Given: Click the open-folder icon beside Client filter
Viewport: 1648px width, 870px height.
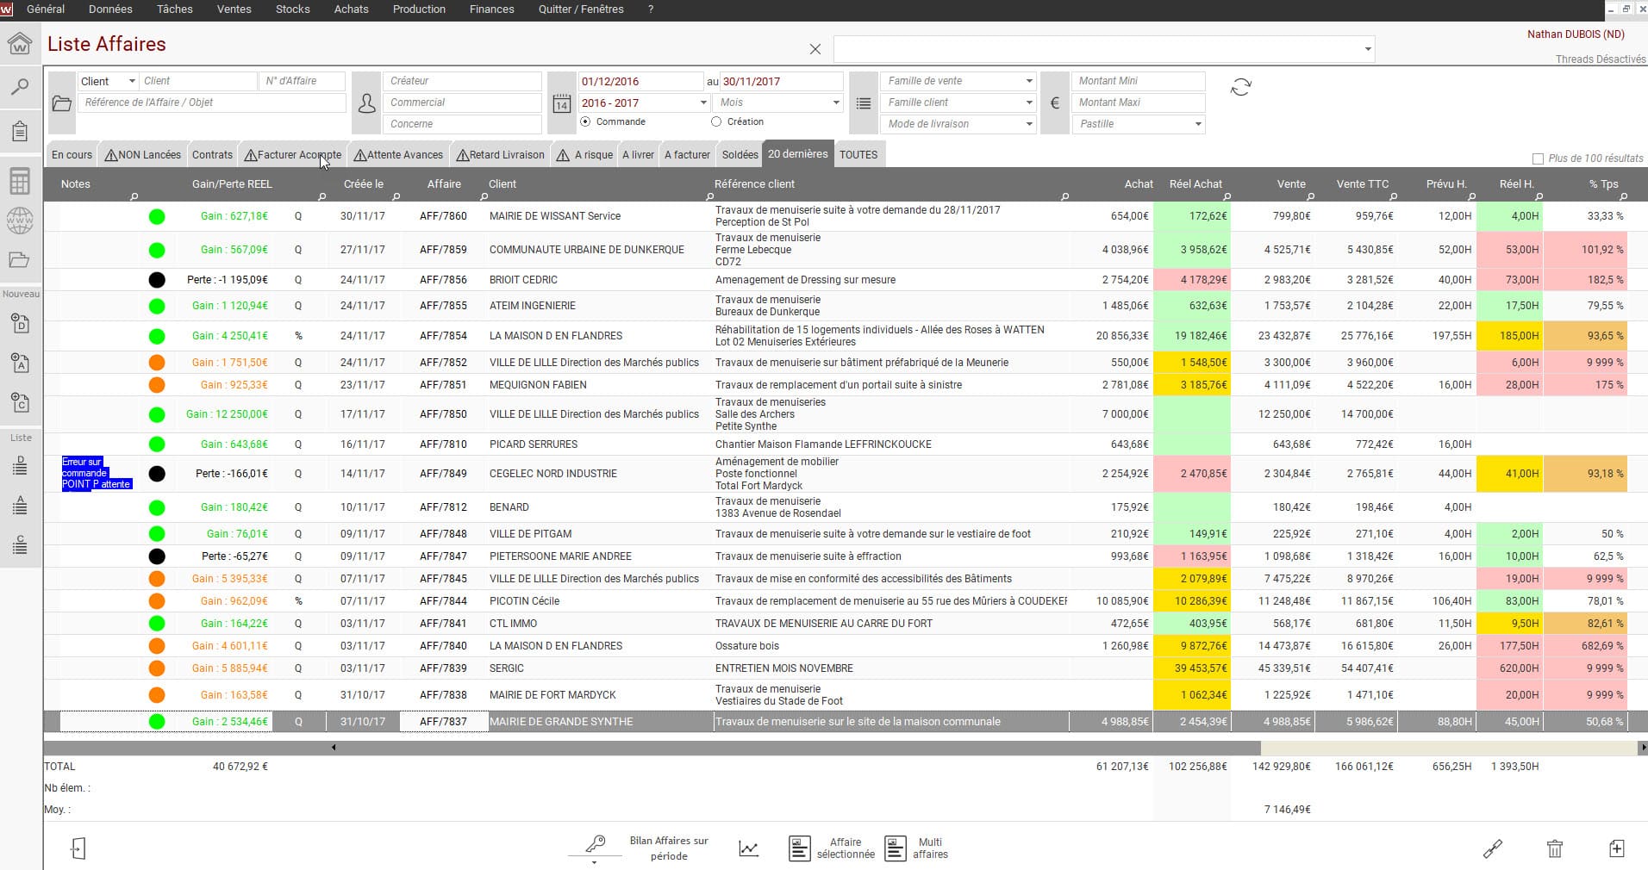Looking at the screenshot, I should (x=61, y=103).
